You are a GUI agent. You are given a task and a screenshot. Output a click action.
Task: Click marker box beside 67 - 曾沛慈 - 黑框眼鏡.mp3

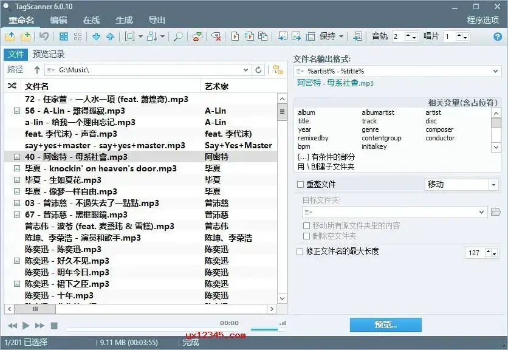[17, 214]
